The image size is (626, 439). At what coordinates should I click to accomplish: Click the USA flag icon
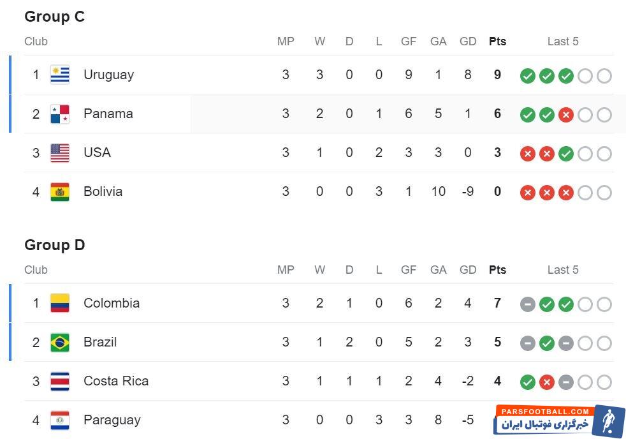pos(60,153)
